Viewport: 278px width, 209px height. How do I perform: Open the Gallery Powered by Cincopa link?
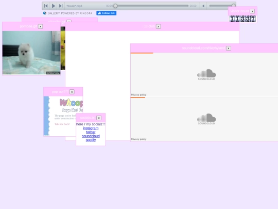pos(70,13)
